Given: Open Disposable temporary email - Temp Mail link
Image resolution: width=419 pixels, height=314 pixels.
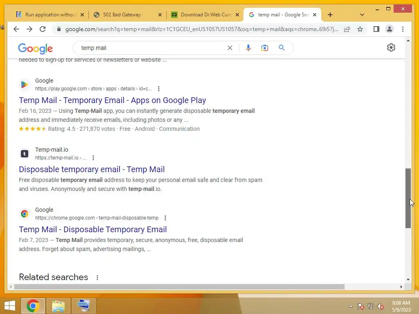Looking at the screenshot, I should click(92, 170).
